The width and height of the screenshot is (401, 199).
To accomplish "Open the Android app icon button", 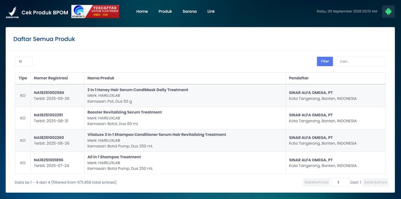I will pyautogui.click(x=388, y=12).
